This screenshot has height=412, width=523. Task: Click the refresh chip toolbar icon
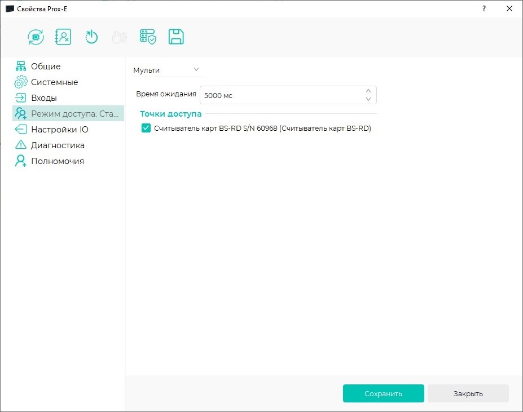point(36,37)
